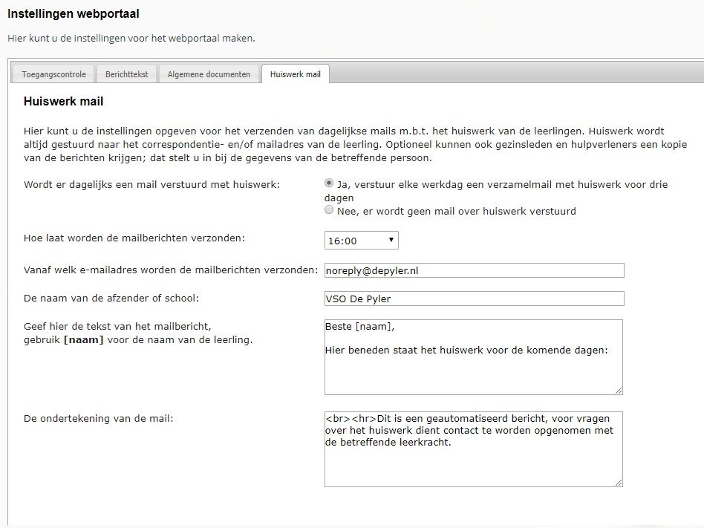This screenshot has height=528, width=704.
Task: Select the Huiswerk mail tab
Action: click(295, 74)
